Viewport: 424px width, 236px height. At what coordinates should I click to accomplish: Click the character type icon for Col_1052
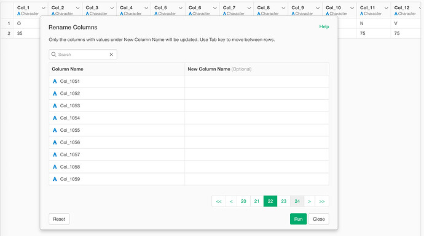point(55,93)
